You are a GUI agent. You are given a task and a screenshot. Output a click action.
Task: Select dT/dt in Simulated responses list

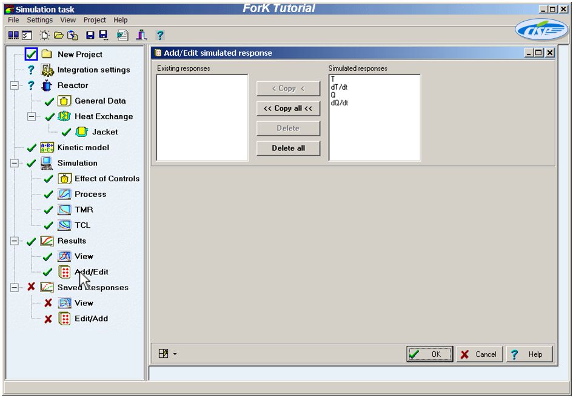click(x=339, y=87)
